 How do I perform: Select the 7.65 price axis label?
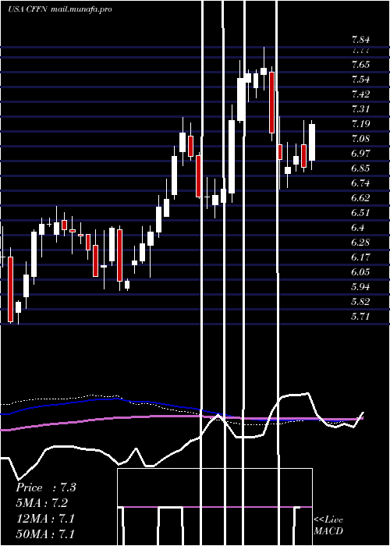[x=360, y=65]
